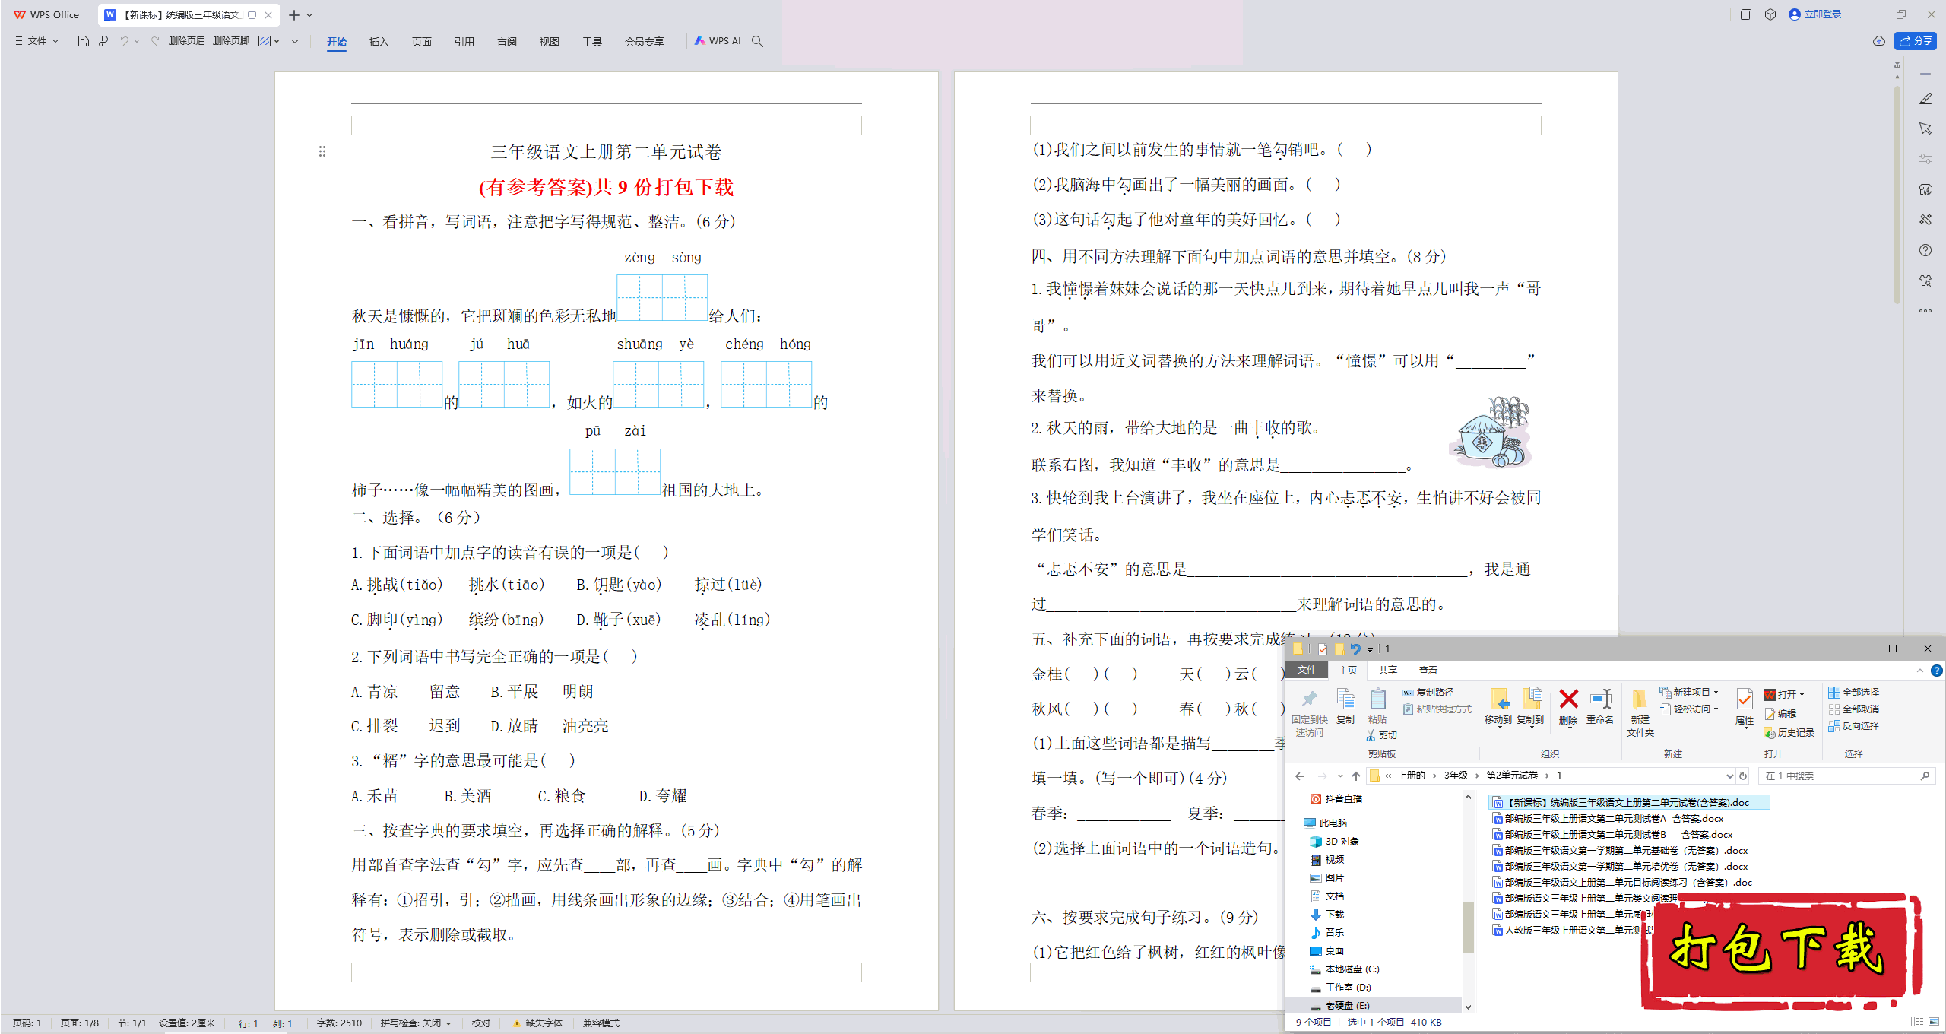Click the cloud sync icon near share
1946x1034 pixels.
(1878, 41)
